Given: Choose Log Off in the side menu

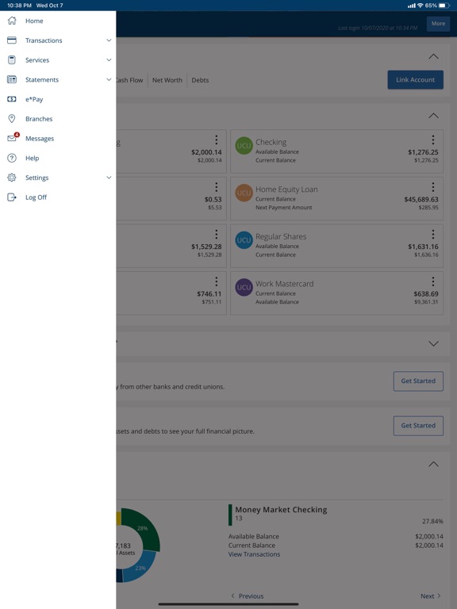Looking at the screenshot, I should coord(36,197).
